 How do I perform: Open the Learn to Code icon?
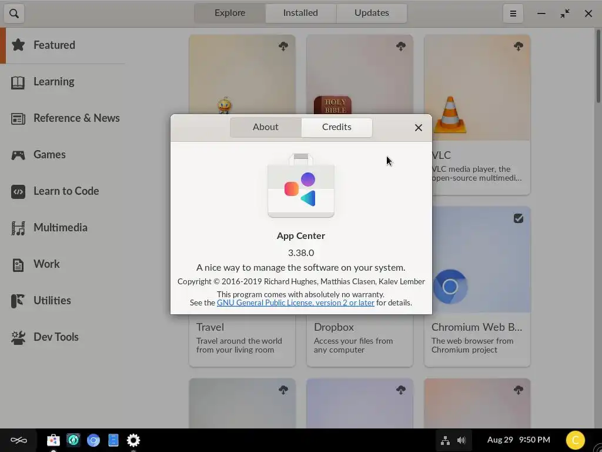click(18, 191)
